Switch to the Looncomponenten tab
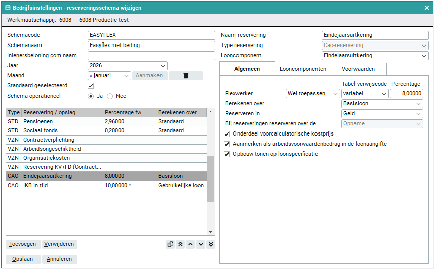Viewport: 434px width, 269px height. click(x=303, y=69)
